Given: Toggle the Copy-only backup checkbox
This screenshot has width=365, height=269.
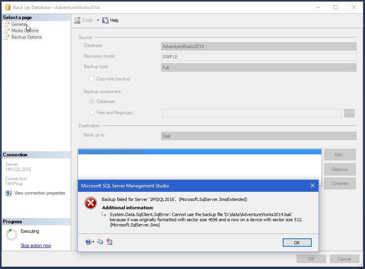Looking at the screenshot, I should point(92,79).
